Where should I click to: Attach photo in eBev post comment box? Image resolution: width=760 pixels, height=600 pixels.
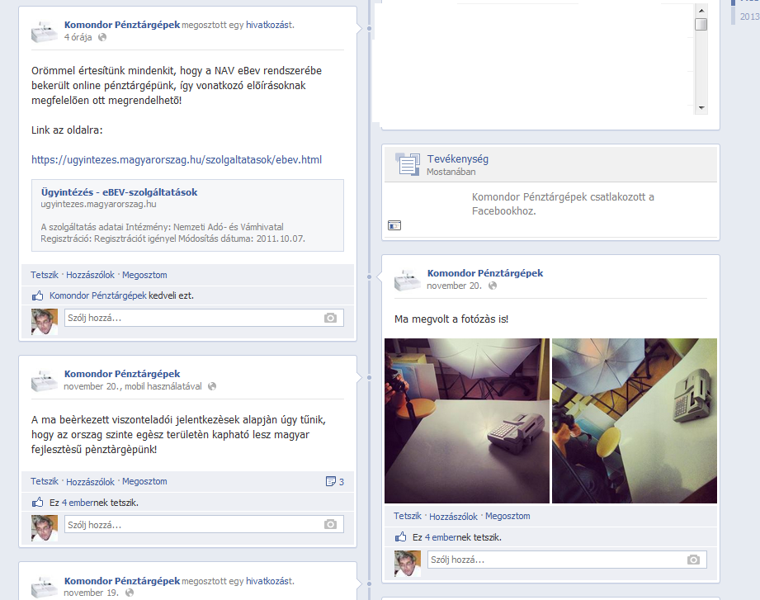331,318
